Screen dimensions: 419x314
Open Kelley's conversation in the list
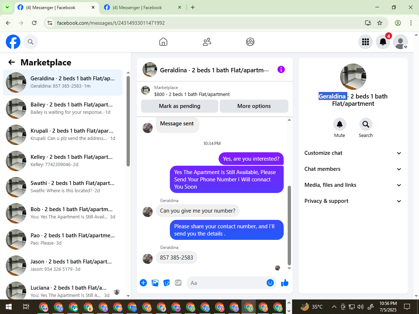pyautogui.click(x=63, y=161)
